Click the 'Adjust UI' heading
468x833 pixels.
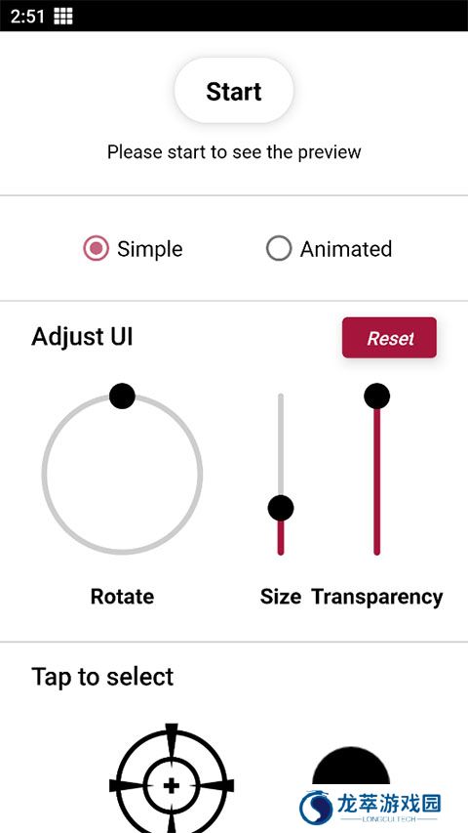[82, 337]
